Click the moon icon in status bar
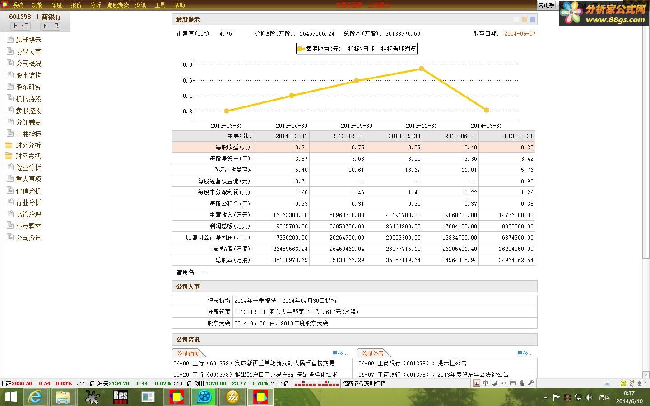This screenshot has width=650, height=406. [495, 383]
